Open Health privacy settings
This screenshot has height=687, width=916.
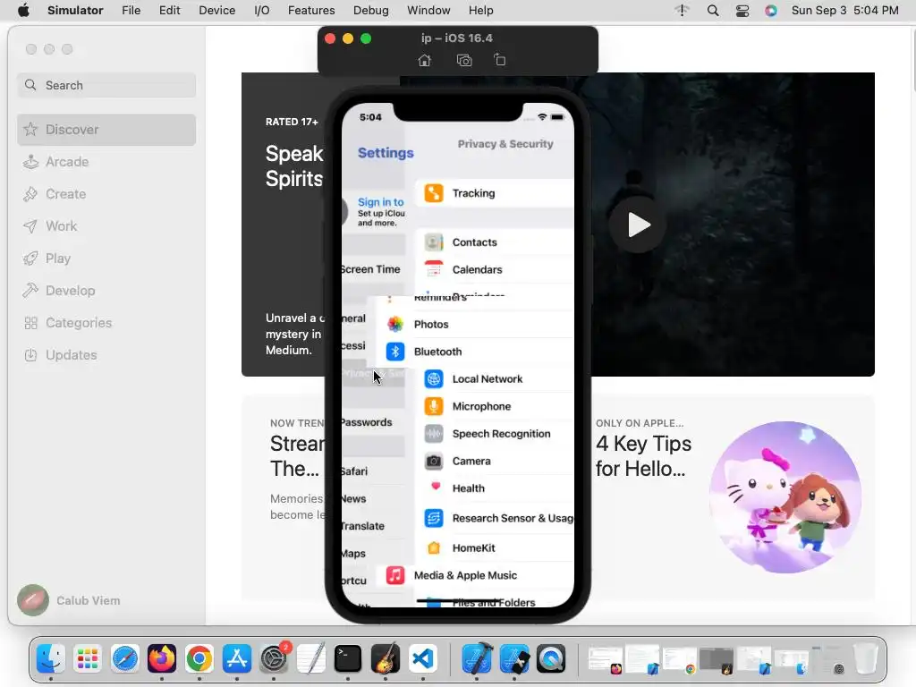click(x=494, y=488)
